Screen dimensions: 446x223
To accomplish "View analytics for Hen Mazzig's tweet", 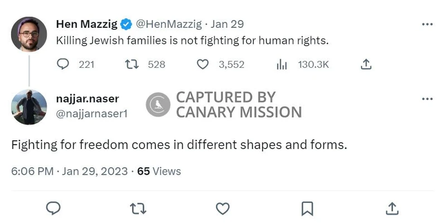I will 282,65.
